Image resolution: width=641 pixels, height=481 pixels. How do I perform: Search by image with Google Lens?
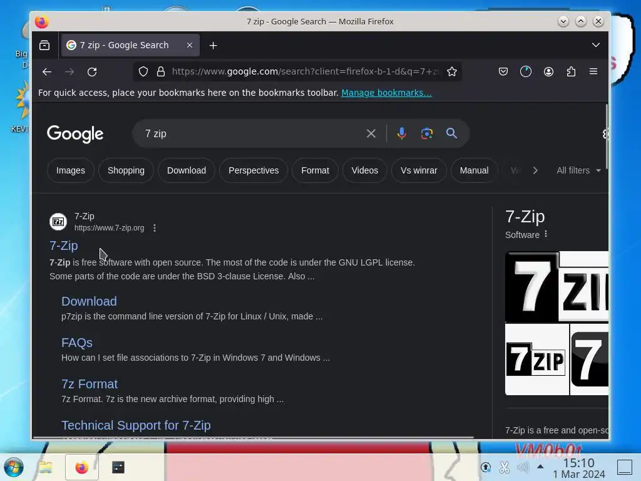click(x=427, y=133)
